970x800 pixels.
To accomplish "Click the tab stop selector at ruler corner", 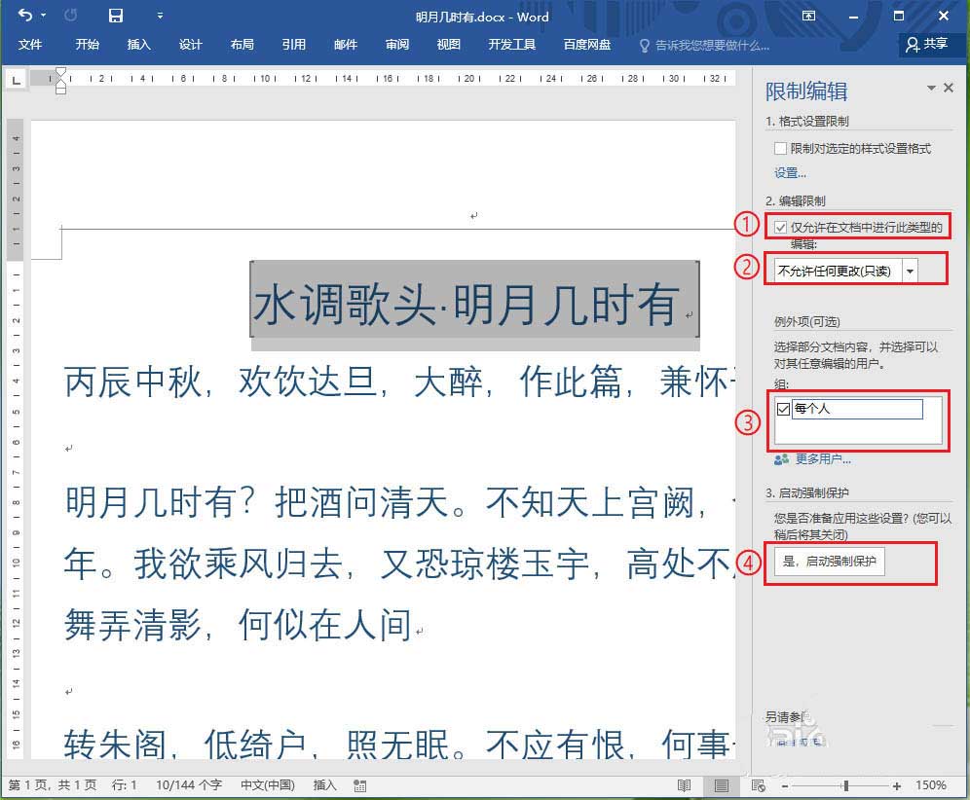I will pyautogui.click(x=16, y=79).
